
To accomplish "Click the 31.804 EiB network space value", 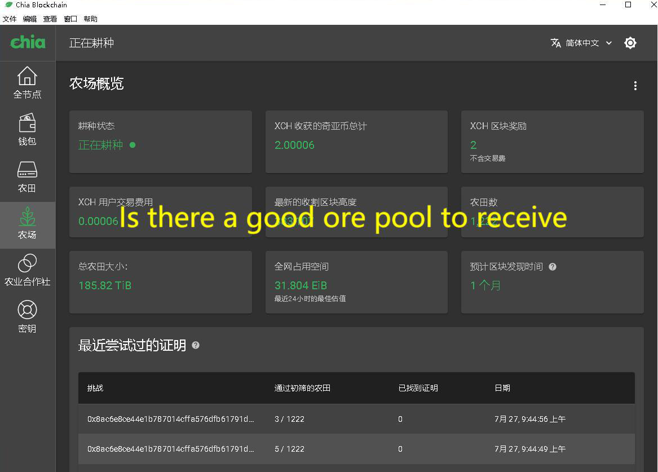I will click(301, 286).
